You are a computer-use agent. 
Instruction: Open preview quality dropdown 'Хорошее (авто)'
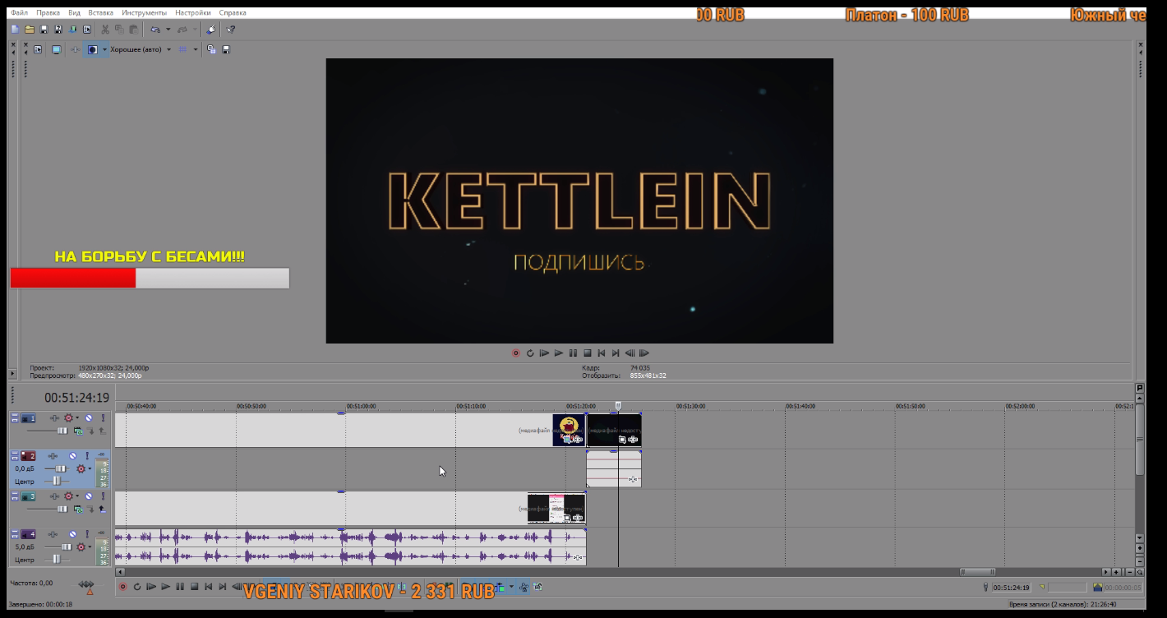tap(141, 49)
